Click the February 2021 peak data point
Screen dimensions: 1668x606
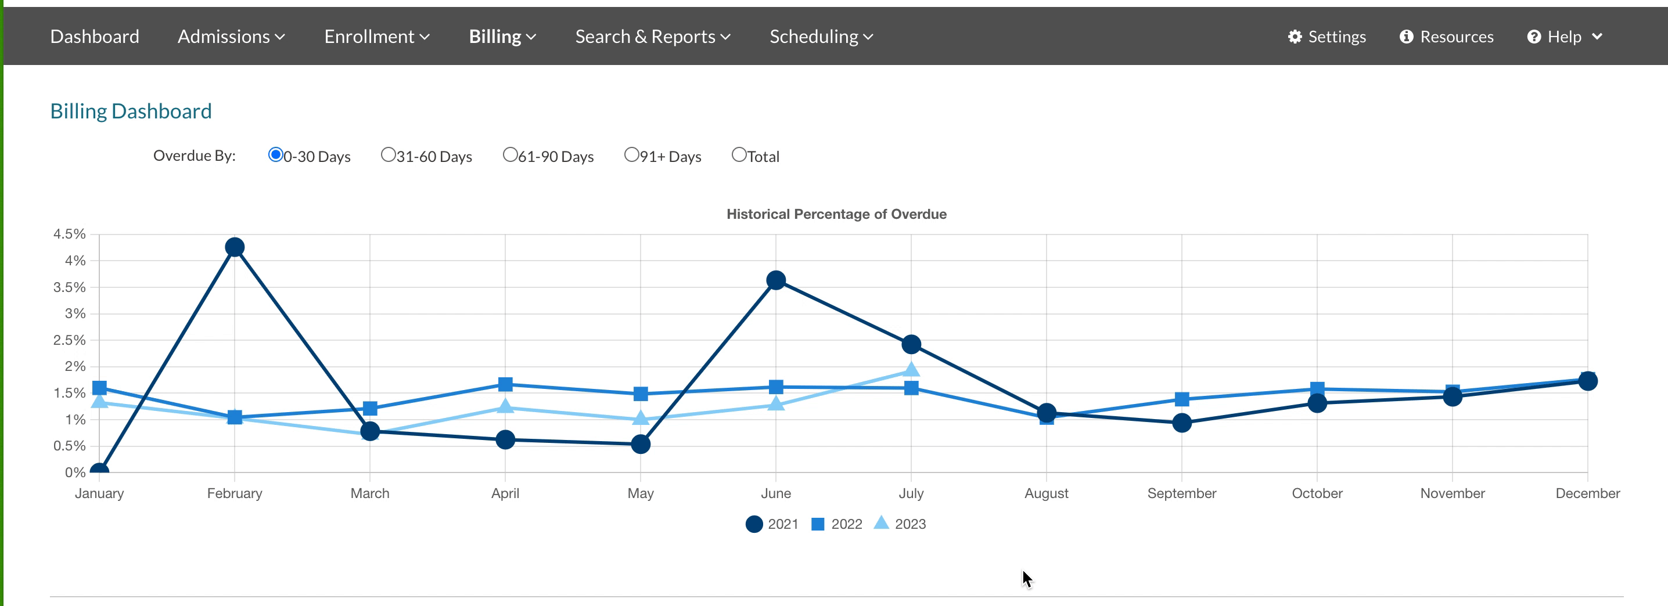click(235, 247)
